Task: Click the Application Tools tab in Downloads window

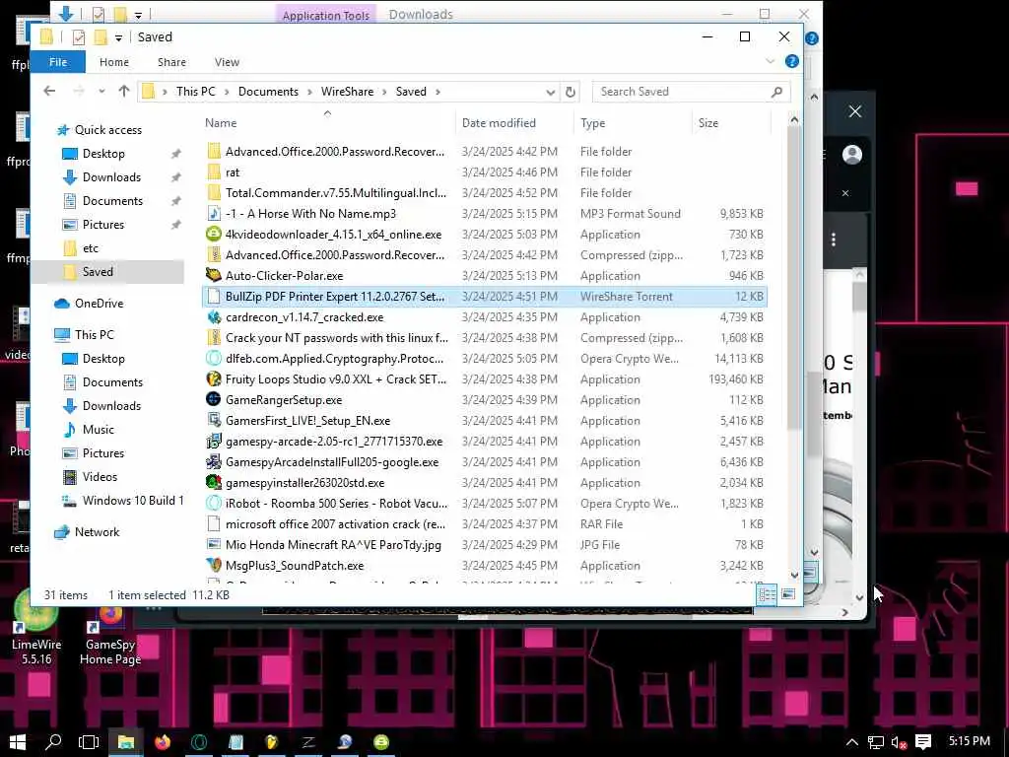Action: pyautogui.click(x=325, y=15)
